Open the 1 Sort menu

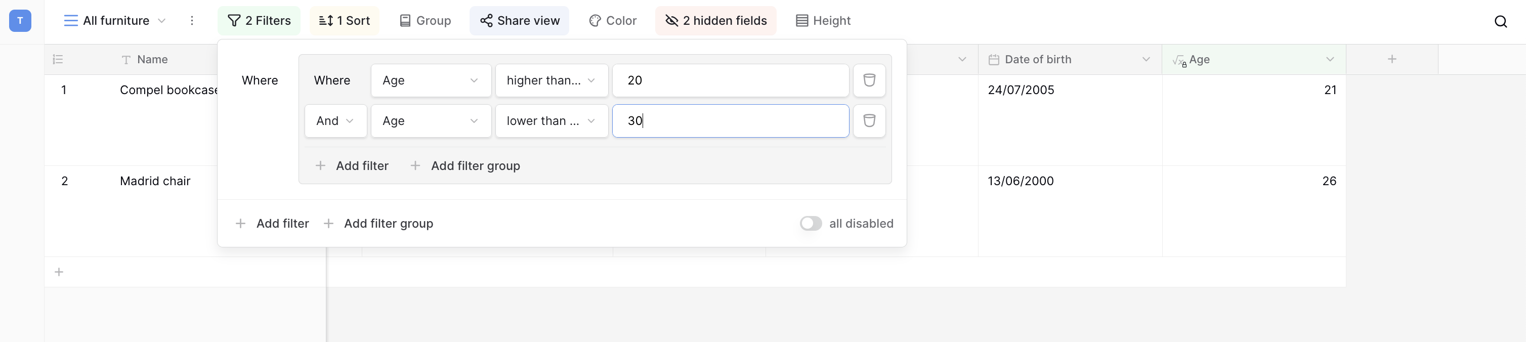[344, 21]
